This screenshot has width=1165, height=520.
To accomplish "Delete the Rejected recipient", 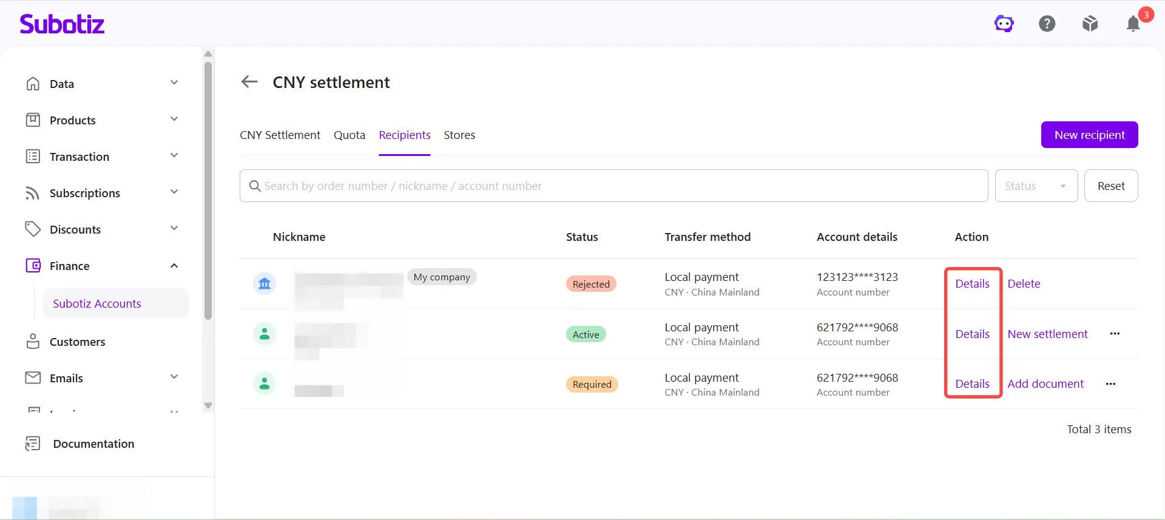I will (x=1024, y=283).
